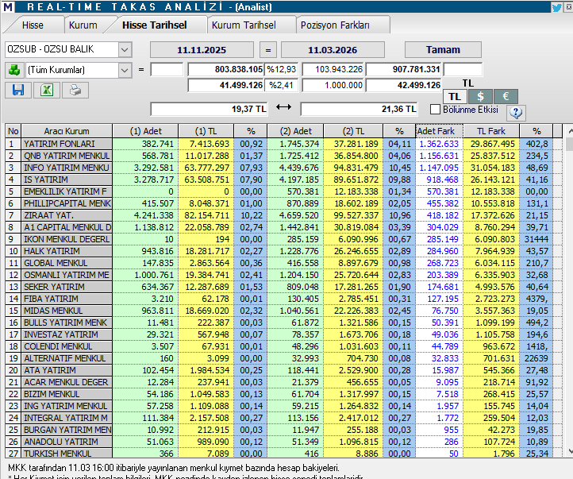Sort by TL Fark column header
The image size is (573, 479).
[x=491, y=131]
